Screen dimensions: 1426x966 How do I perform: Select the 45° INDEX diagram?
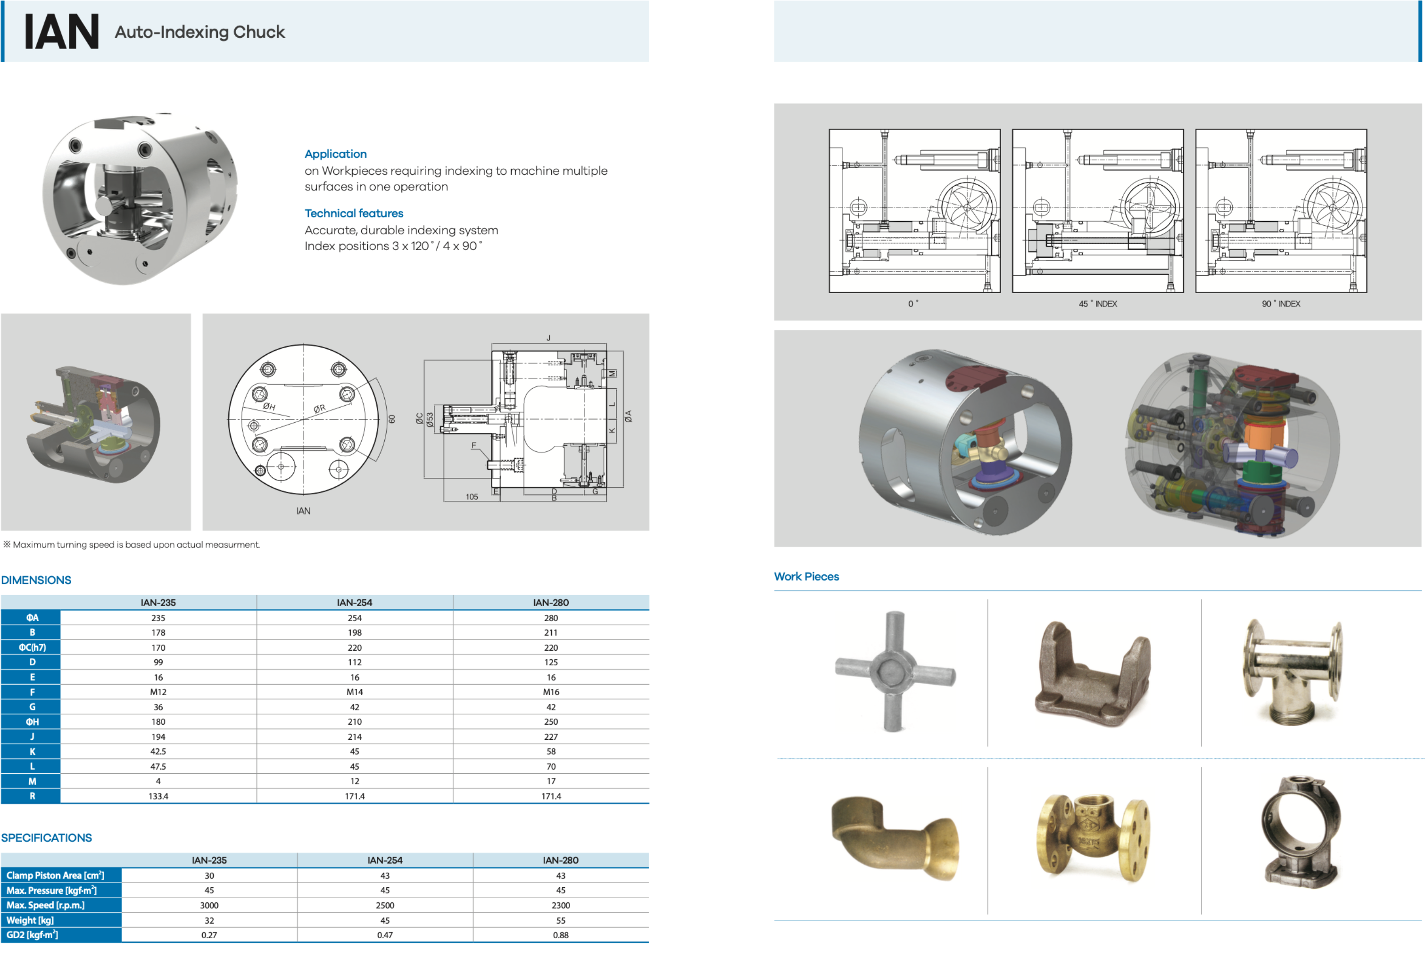[1097, 210]
